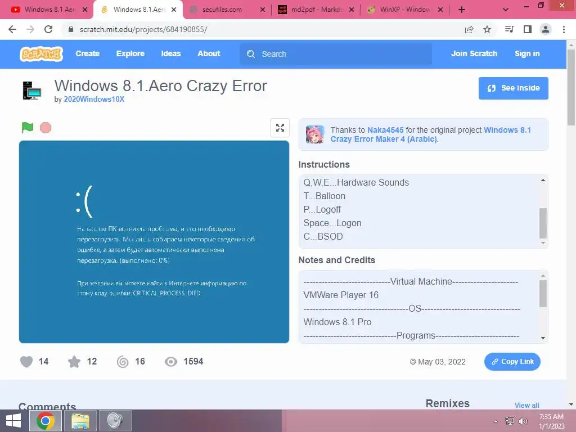Open the Explore menu item
The height and width of the screenshot is (432, 576).
(130, 53)
